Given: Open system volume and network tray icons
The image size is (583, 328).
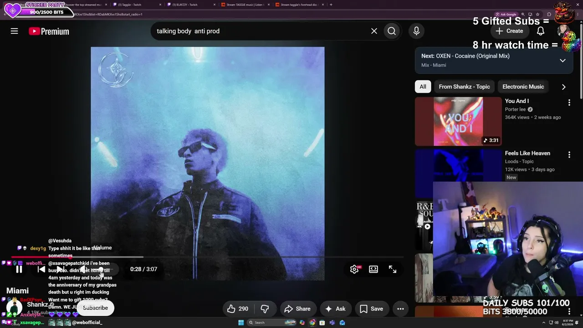Looking at the screenshot, I should 553,323.
